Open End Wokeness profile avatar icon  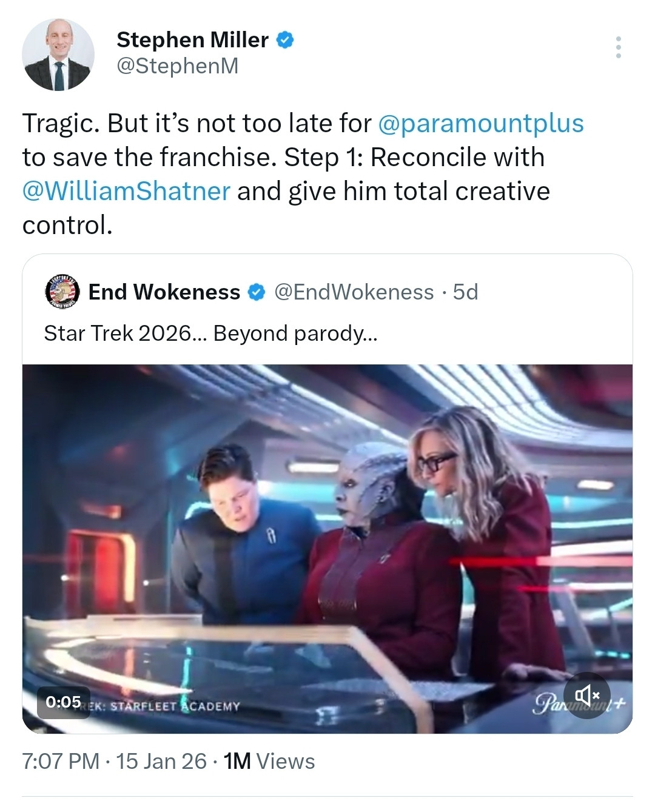click(x=63, y=292)
